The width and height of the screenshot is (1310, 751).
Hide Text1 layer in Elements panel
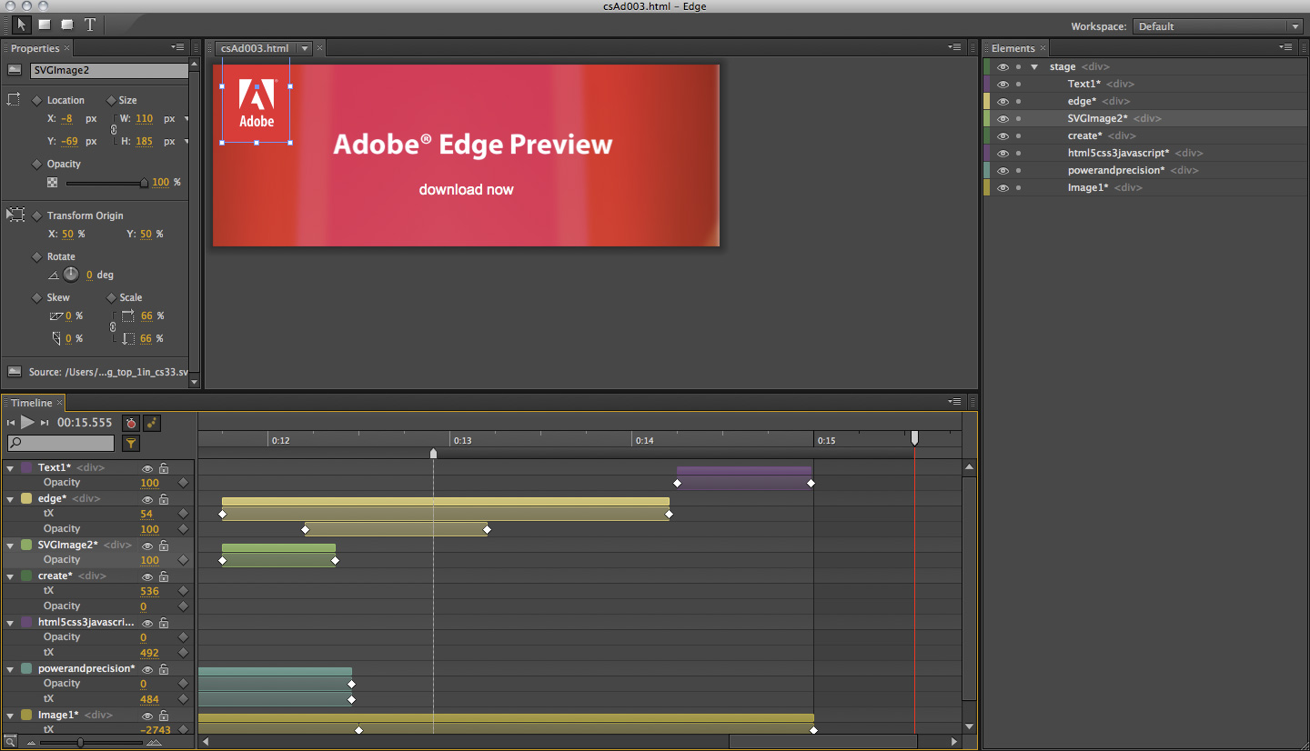[1003, 84]
